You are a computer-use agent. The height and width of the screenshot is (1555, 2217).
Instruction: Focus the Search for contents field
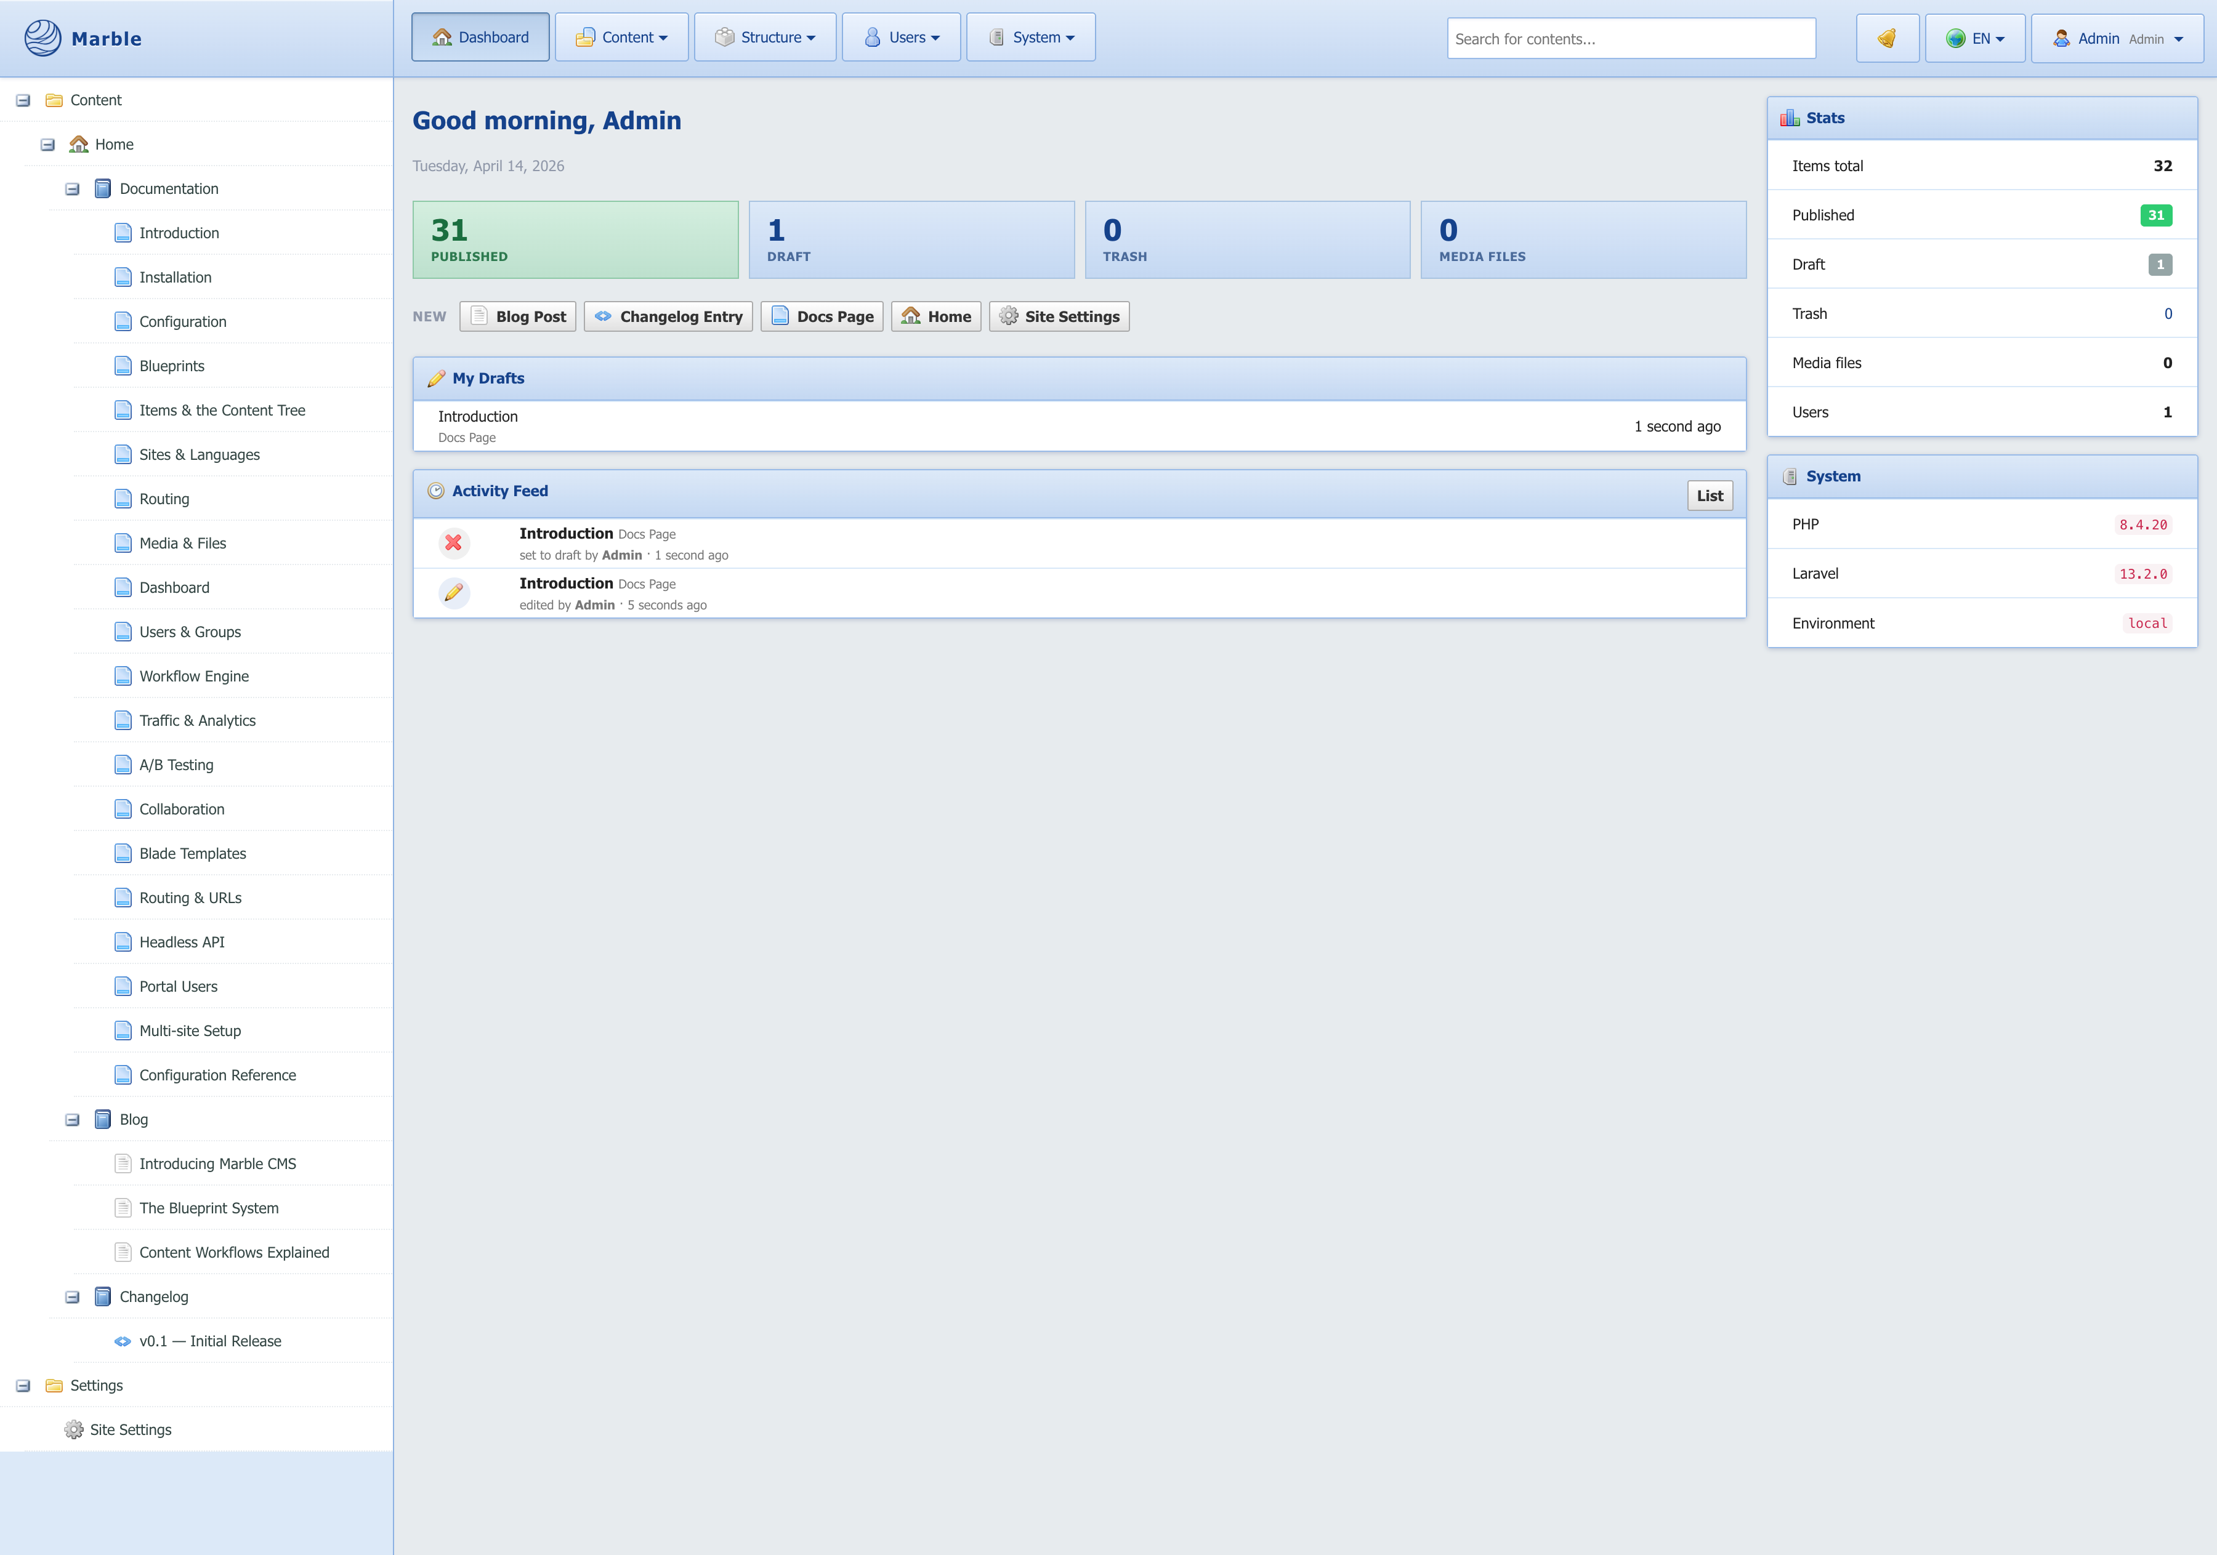click(1630, 39)
